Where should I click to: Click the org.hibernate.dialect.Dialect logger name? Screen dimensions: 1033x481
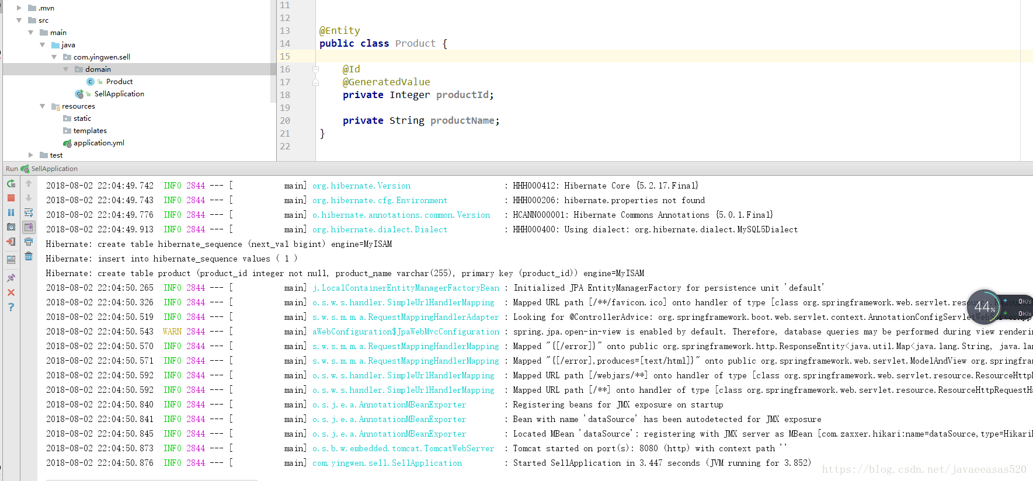tap(380, 229)
